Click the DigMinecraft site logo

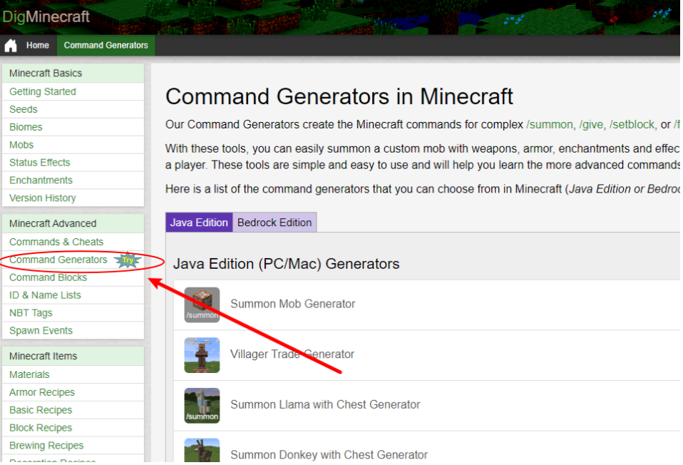pyautogui.click(x=46, y=16)
